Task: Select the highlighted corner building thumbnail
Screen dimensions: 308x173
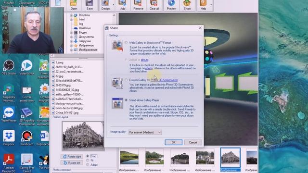Action: coord(230,158)
